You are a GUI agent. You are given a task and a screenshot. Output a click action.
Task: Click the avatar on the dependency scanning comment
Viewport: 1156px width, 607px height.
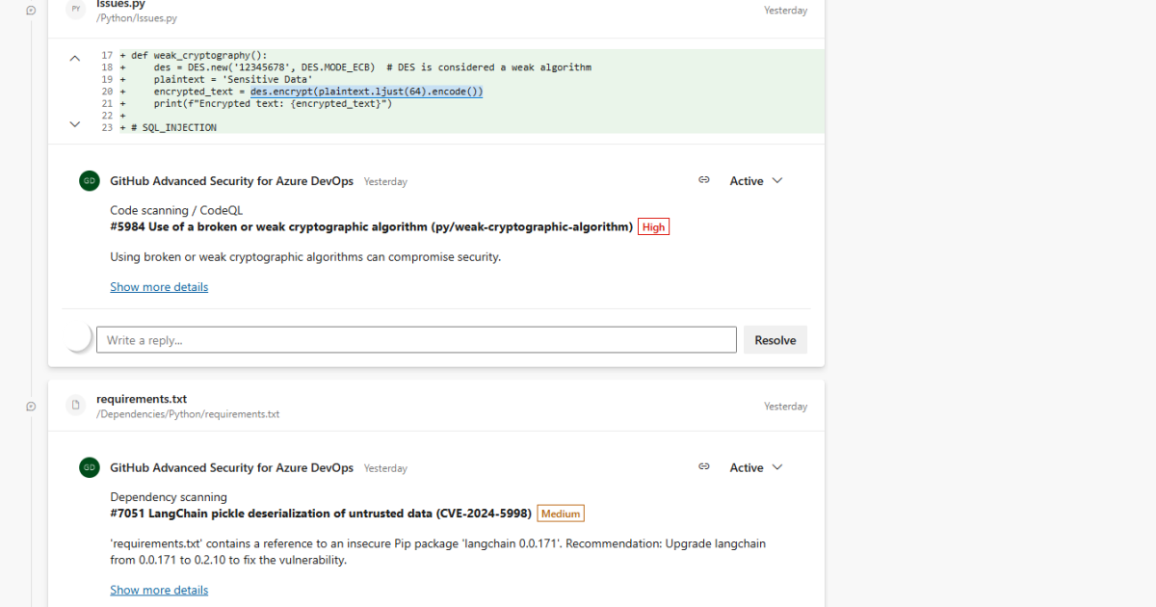point(90,467)
